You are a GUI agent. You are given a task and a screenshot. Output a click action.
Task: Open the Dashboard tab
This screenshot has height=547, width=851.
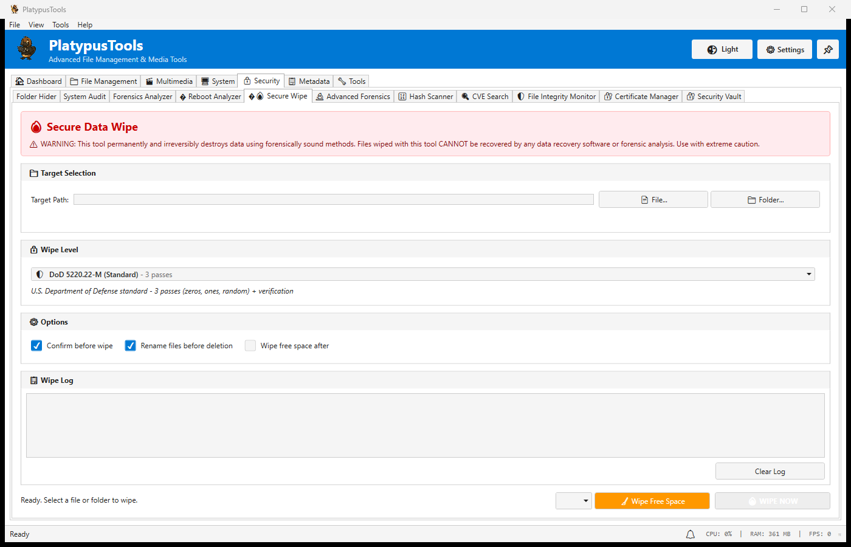[x=38, y=81]
